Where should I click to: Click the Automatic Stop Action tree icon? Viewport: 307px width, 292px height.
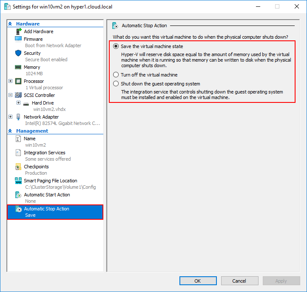(18, 209)
